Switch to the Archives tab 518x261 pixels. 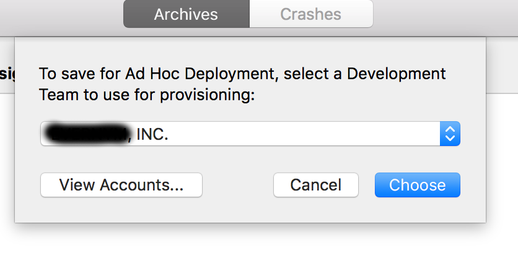pos(187,14)
